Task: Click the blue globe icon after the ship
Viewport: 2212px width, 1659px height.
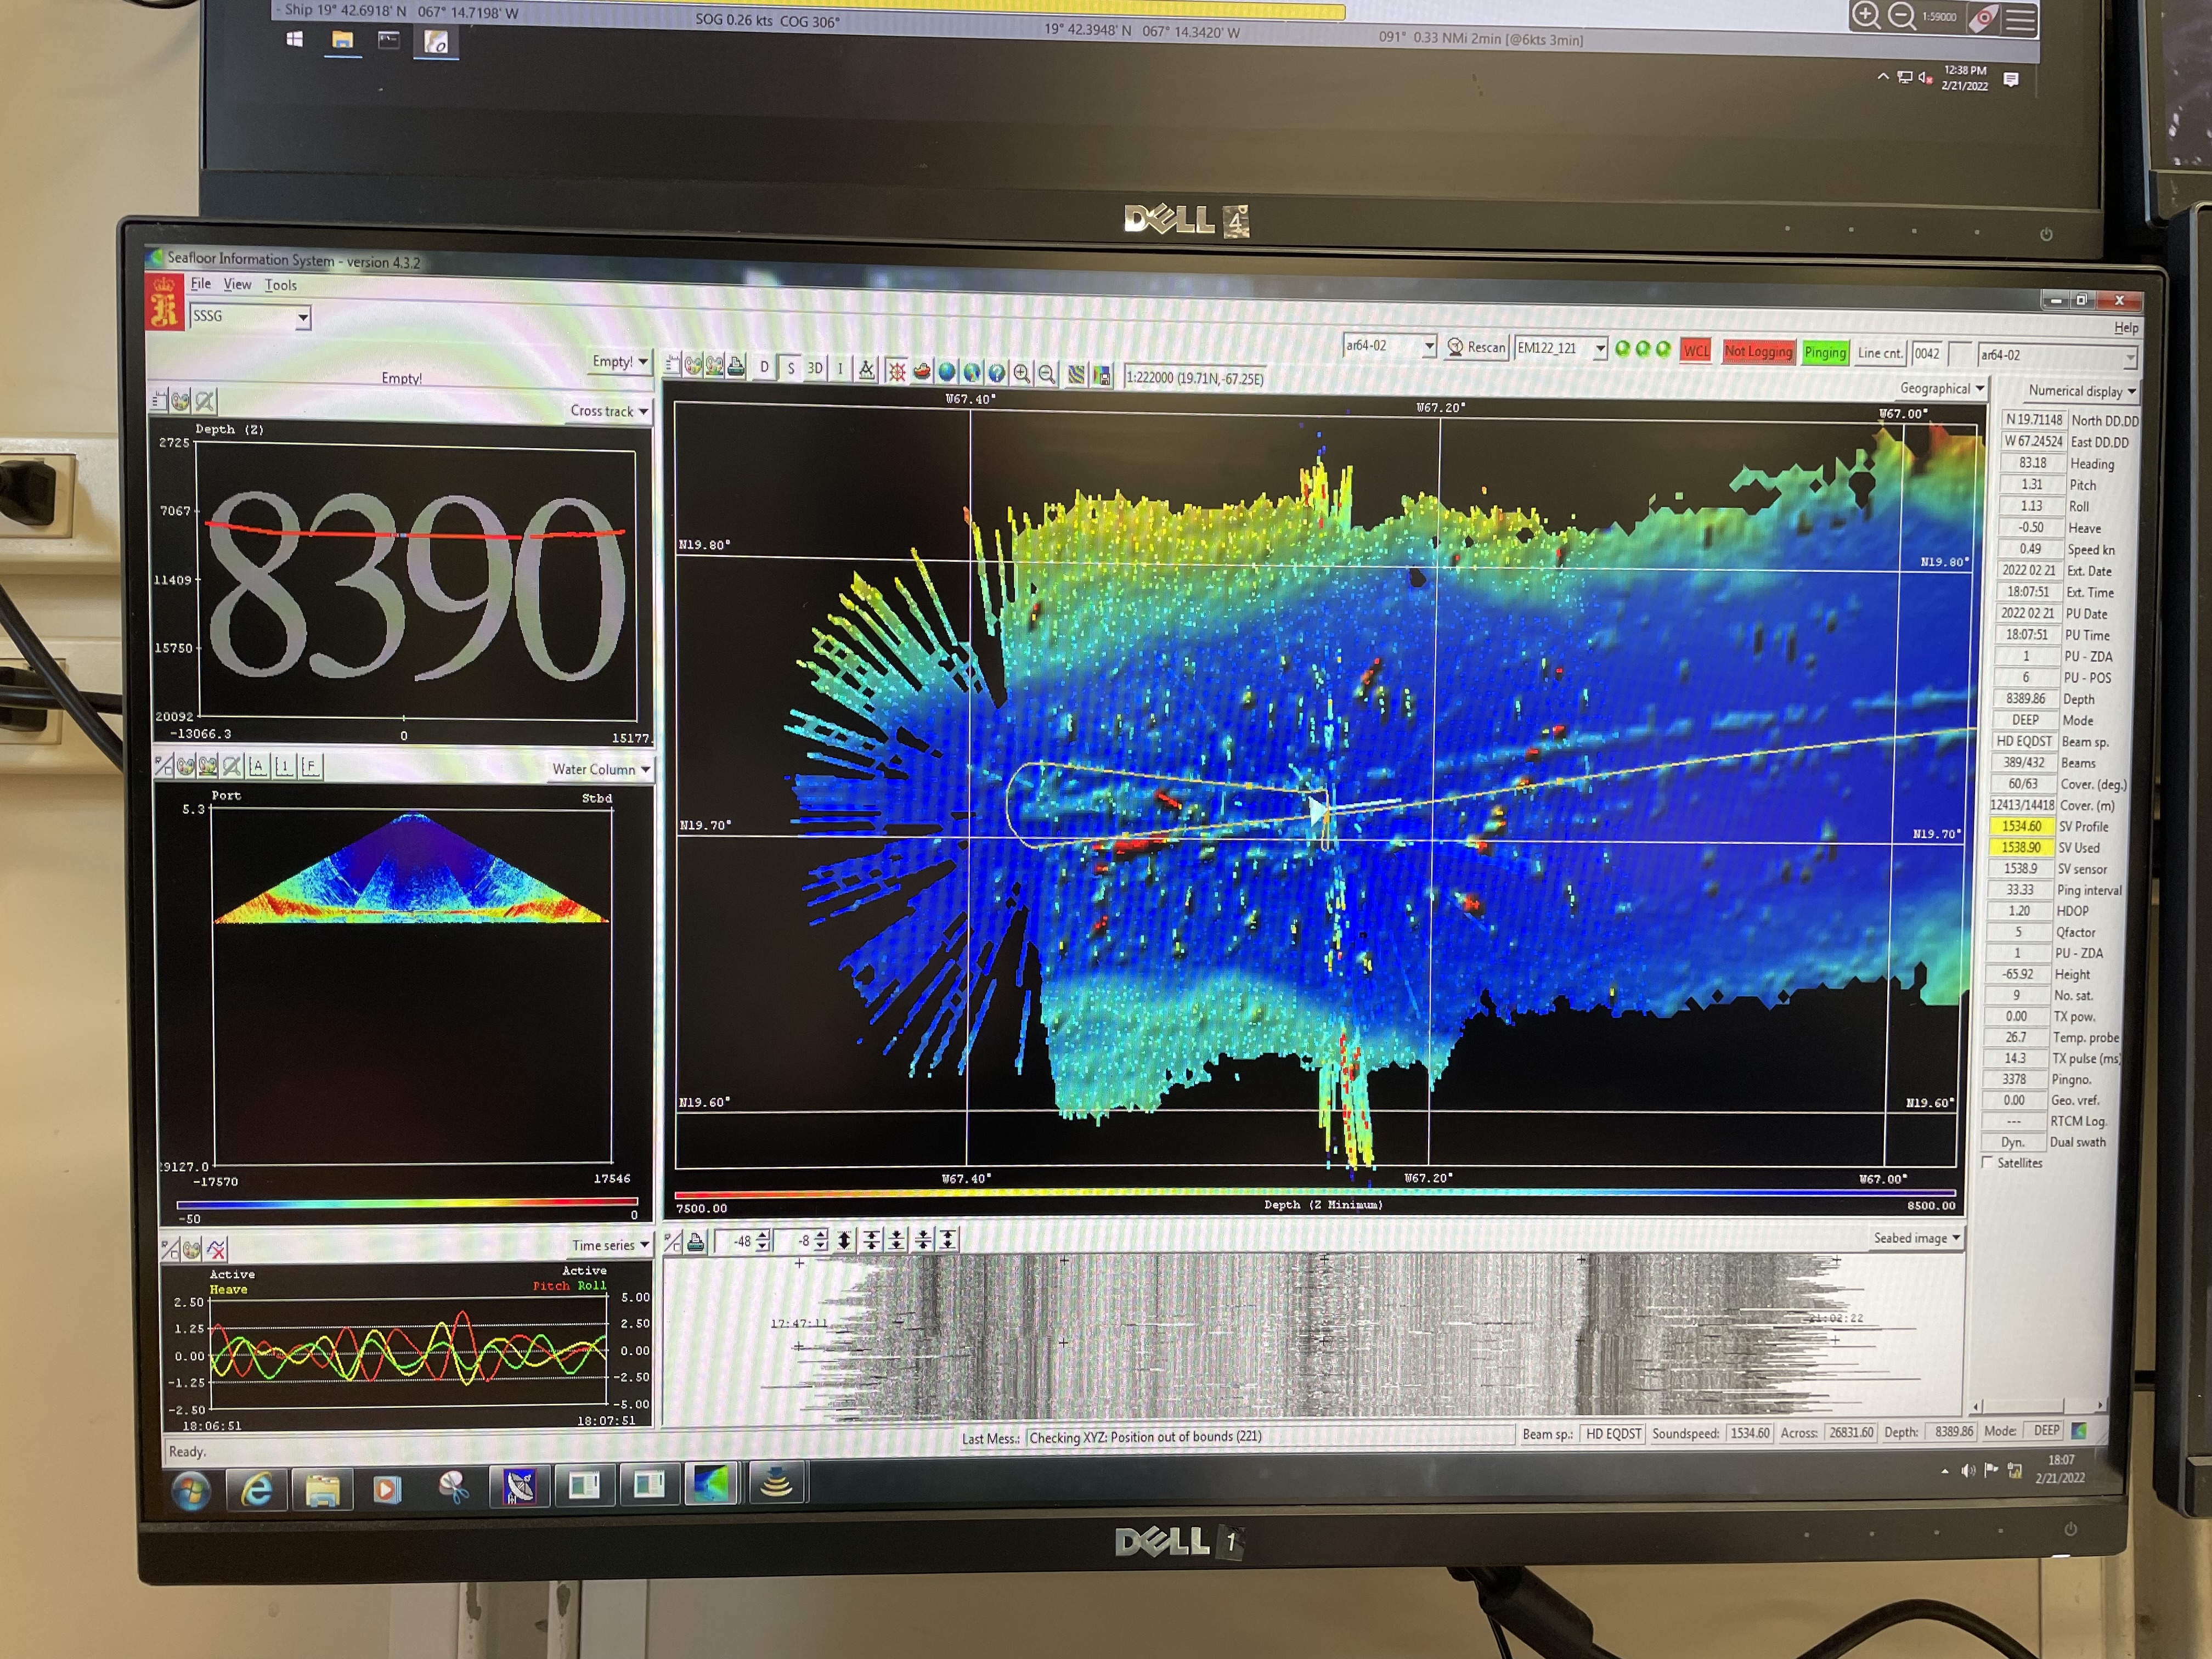Action: [947, 372]
